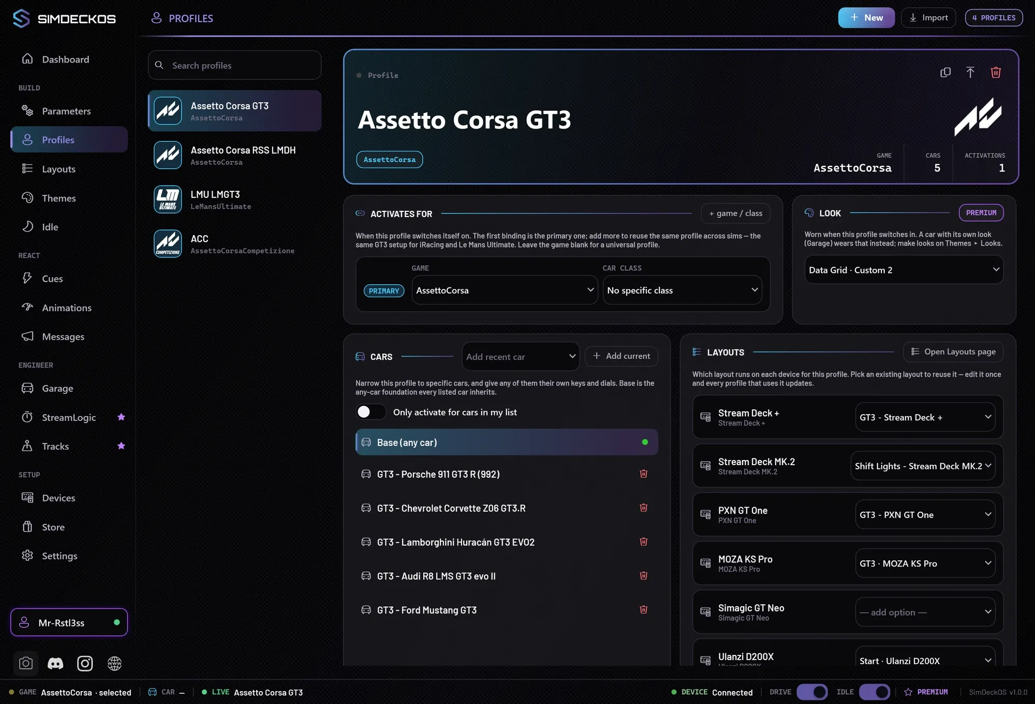
Task: Click the SimDeckOS logo
Action: (64, 19)
